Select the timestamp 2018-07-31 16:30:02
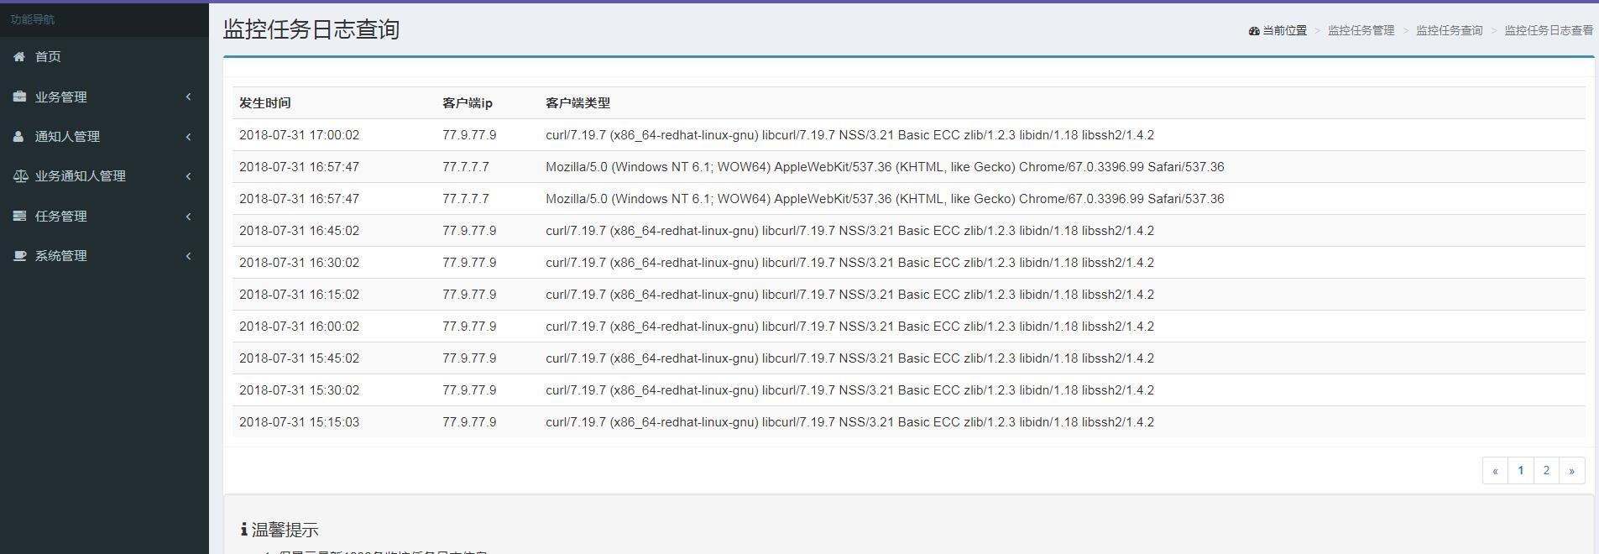Image resolution: width=1599 pixels, height=554 pixels. 299,263
